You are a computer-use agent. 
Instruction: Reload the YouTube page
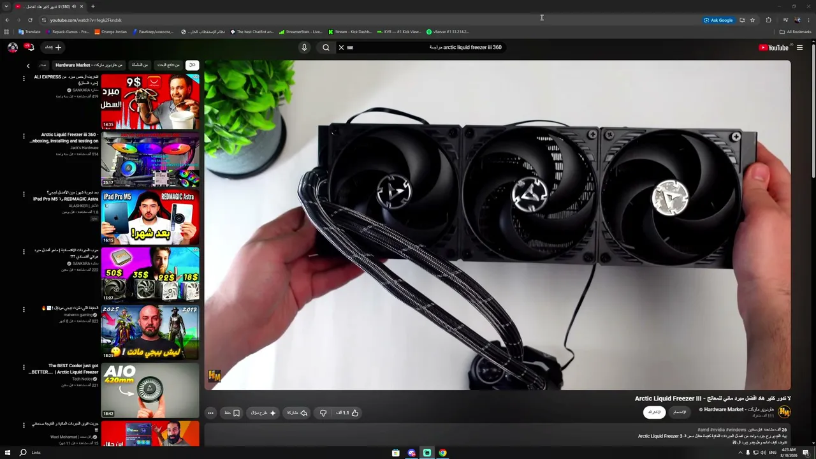[30, 20]
